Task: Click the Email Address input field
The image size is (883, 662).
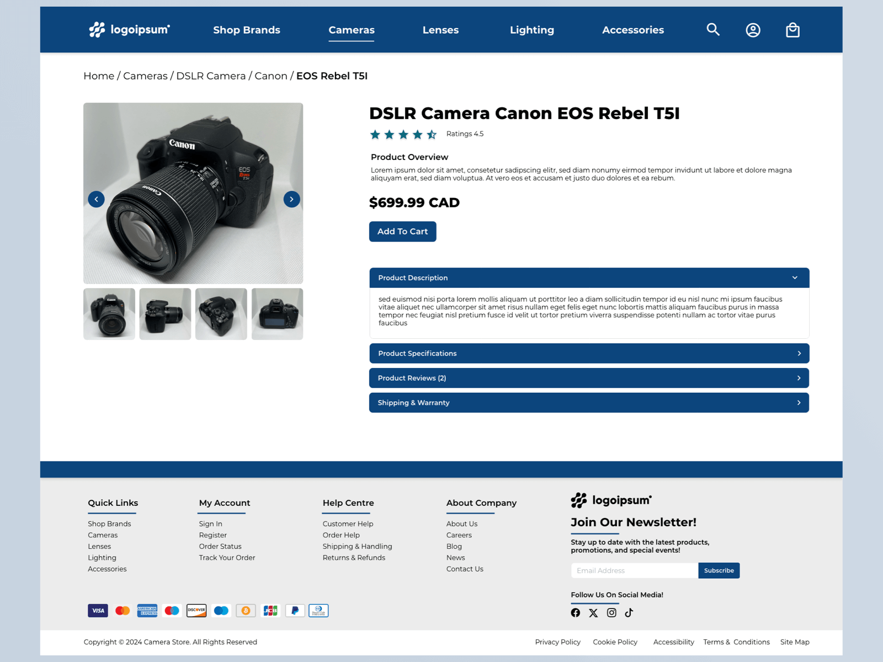Action: click(635, 570)
